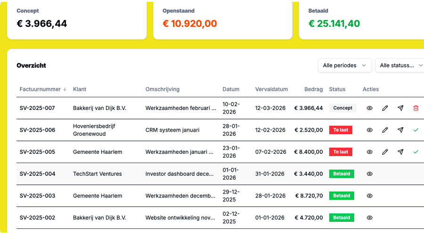This screenshot has width=424, height=235.
Task: Edit invoice SV-2025-006 with pencil icon
Action: (x=385, y=130)
